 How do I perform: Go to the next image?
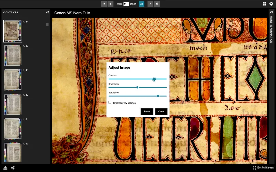click(x=150, y=4)
